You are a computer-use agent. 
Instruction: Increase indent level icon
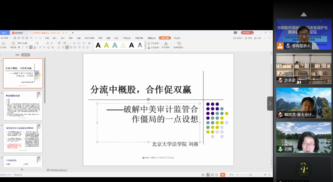[x=74, y=43]
